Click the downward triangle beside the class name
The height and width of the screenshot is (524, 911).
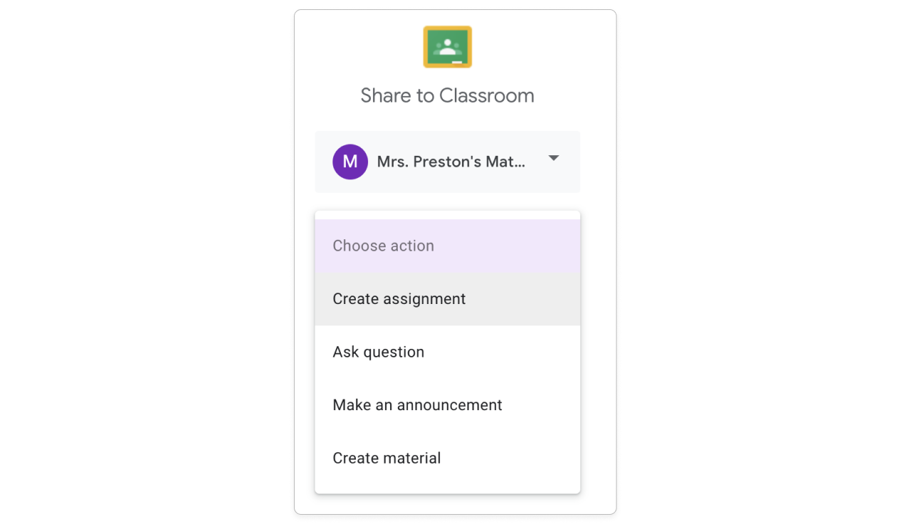553,159
